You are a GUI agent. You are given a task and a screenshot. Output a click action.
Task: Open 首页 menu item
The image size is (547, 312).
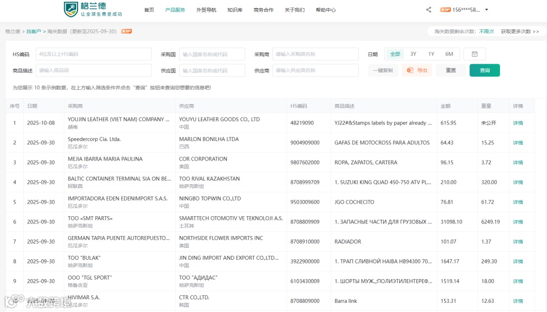click(149, 10)
